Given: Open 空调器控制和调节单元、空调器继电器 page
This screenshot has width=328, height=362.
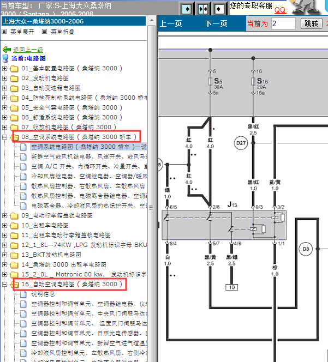Looking at the screenshot, I should 89,304.
